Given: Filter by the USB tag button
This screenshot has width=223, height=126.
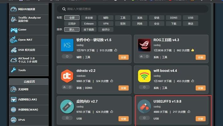Looking at the screenshot, I should (x=191, y=18).
